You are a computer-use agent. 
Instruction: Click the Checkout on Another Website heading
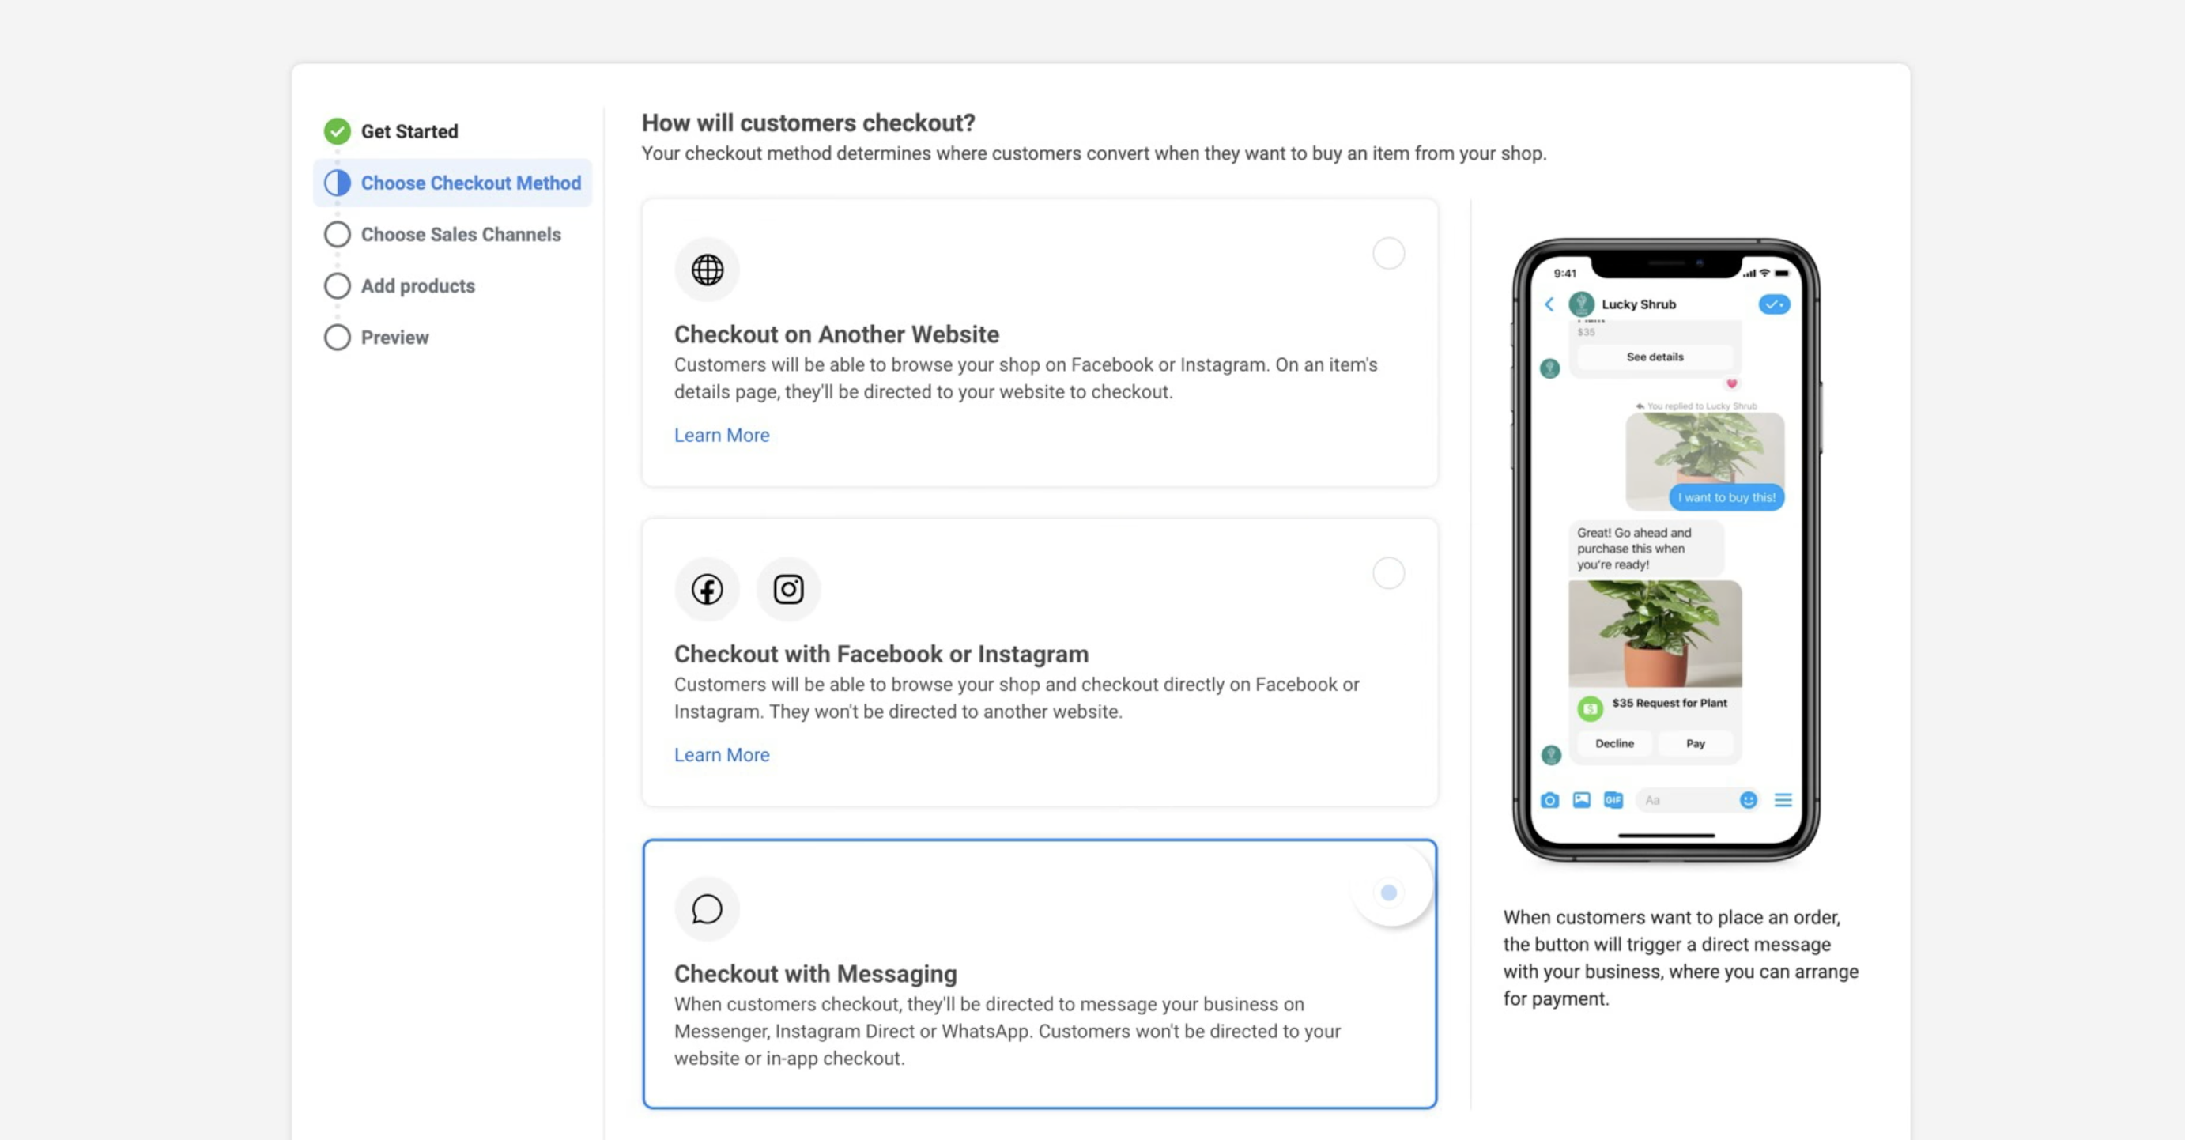click(x=836, y=334)
